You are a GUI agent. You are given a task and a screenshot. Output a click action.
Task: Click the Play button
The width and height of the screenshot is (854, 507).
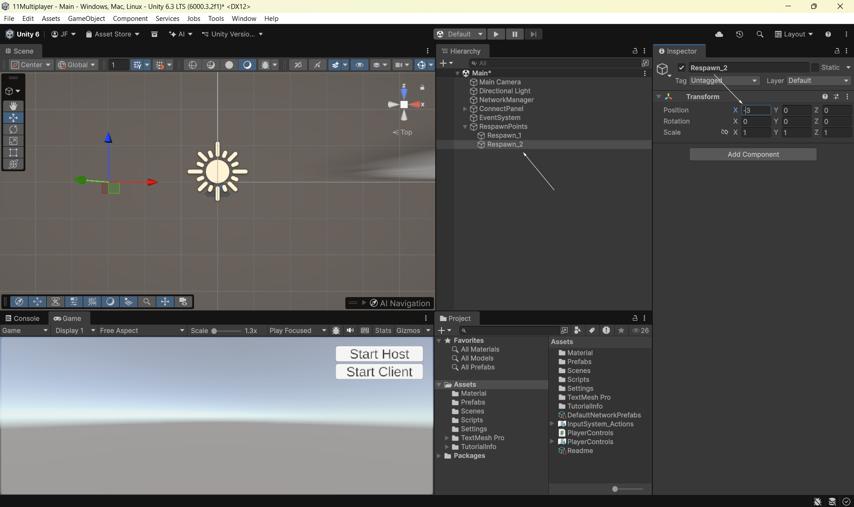point(496,34)
